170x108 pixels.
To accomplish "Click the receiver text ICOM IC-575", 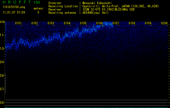I will (92, 9).
